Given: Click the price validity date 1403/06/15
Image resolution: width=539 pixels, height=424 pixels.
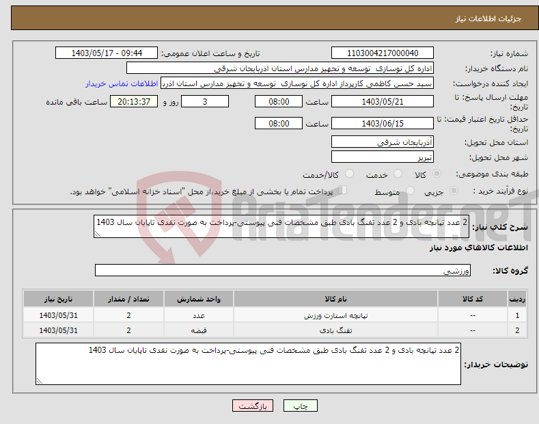Looking at the screenshot, I should click(383, 123).
